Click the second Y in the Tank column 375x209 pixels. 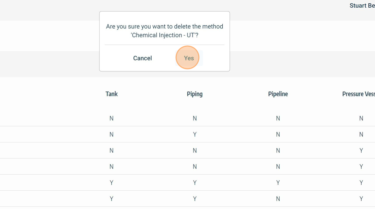point(111,199)
